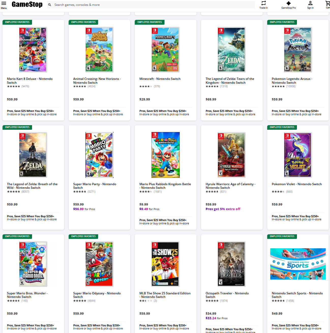Open the shopping Cart icon
The width and height of the screenshot is (330, 333).
click(x=327, y=3)
